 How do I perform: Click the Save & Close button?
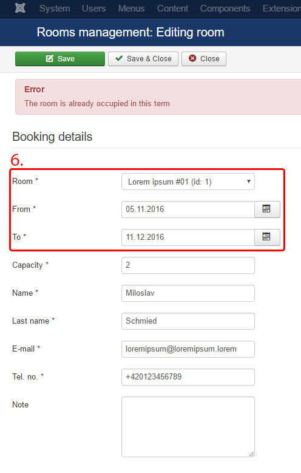coord(143,58)
